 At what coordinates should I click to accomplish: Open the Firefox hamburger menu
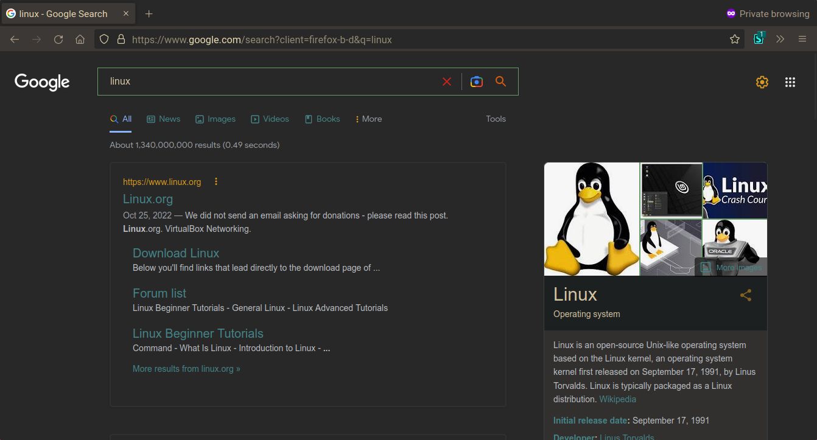point(802,40)
